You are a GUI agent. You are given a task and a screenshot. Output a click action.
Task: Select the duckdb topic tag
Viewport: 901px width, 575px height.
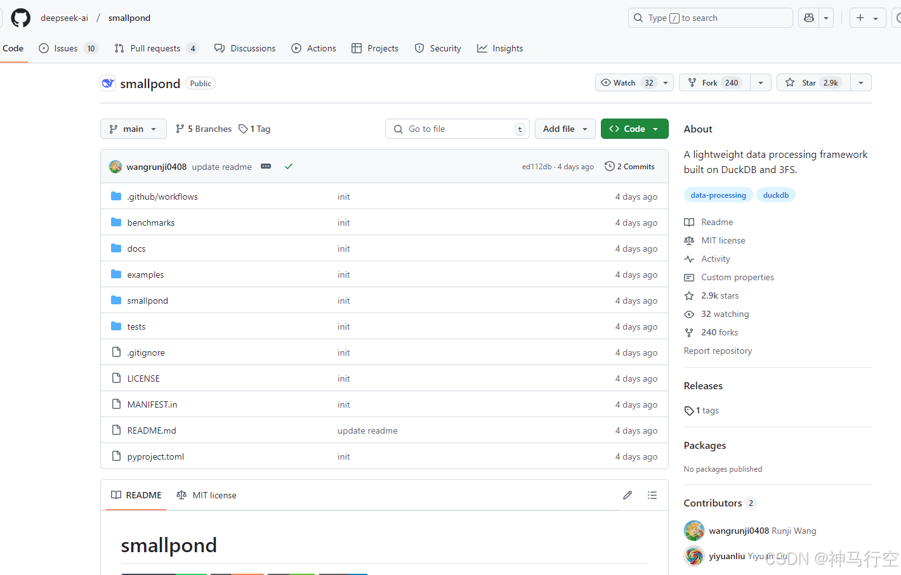point(776,195)
